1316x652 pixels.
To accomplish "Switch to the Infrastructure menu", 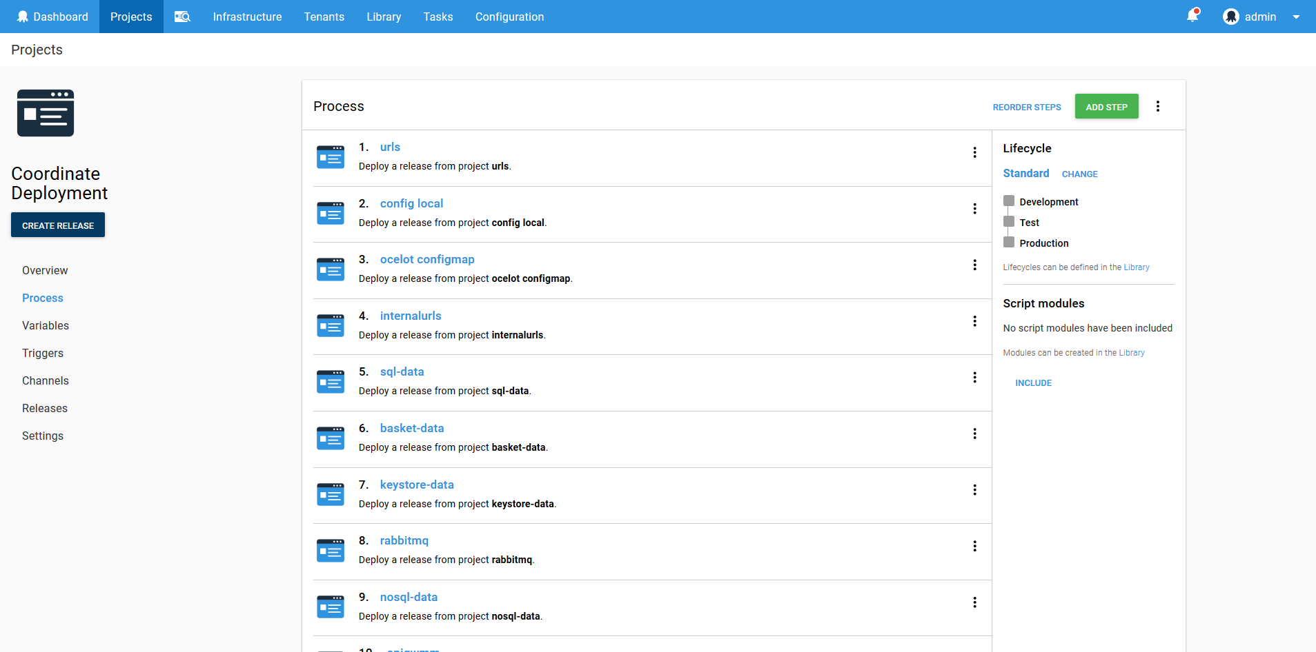I will click(x=246, y=17).
